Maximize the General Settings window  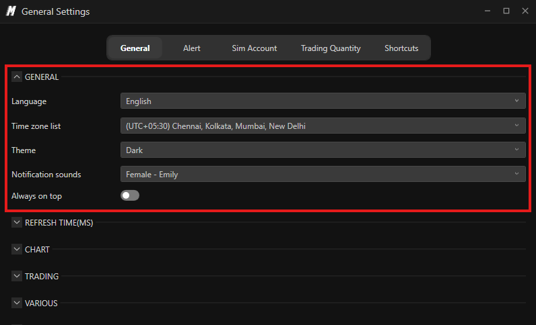[x=506, y=11]
